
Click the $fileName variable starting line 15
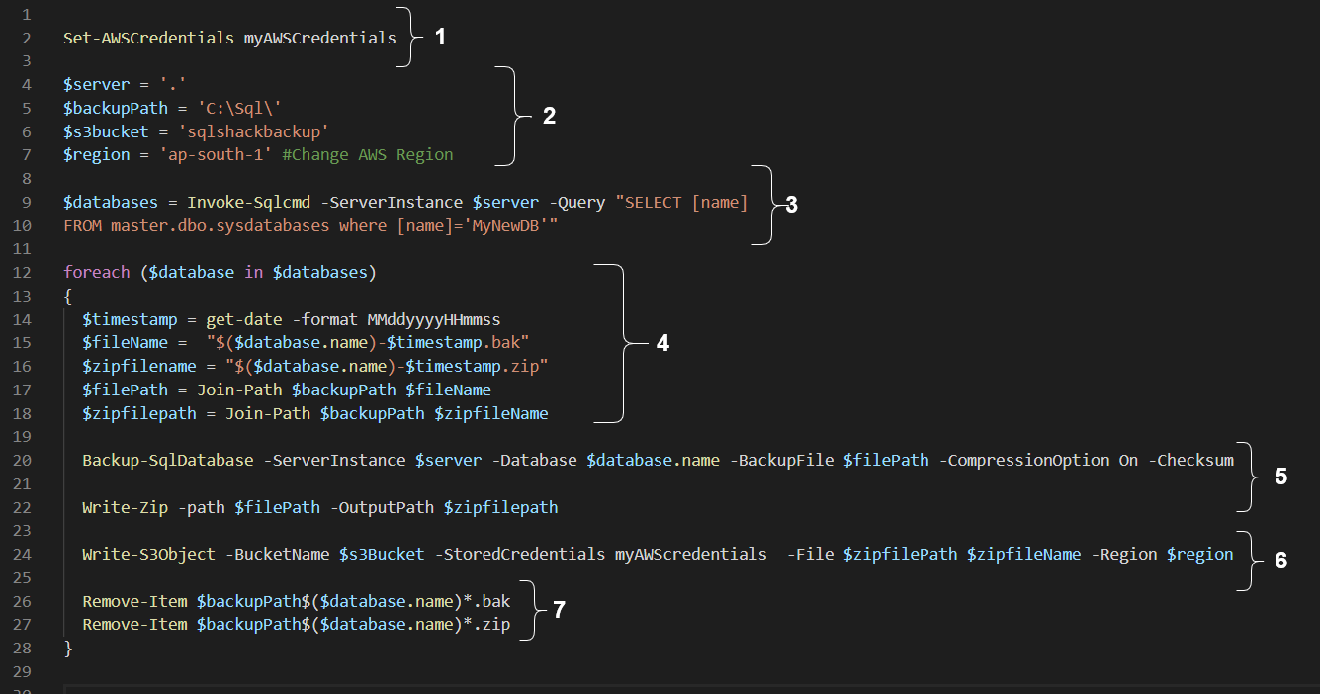125,342
